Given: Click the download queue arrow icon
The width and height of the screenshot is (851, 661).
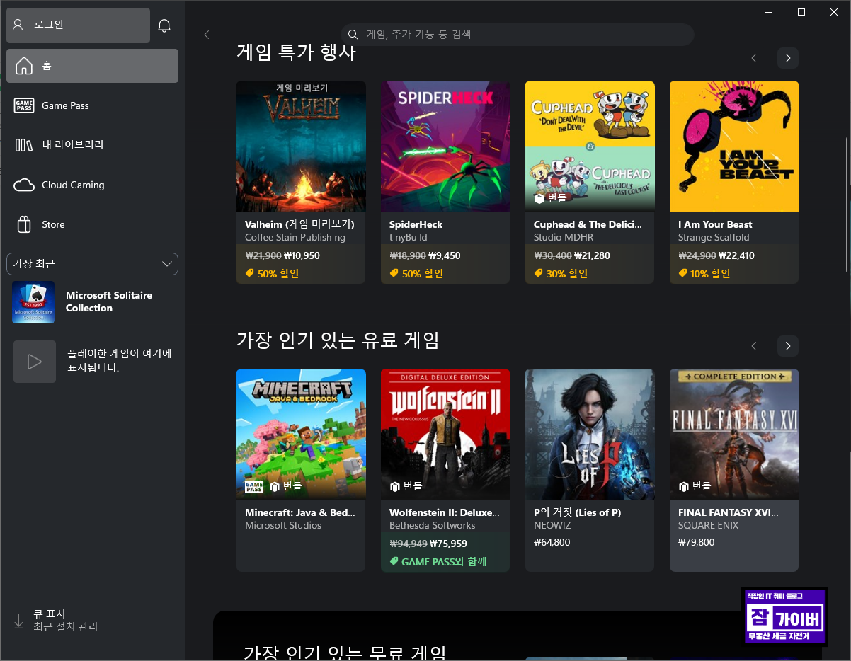Looking at the screenshot, I should click(19, 621).
